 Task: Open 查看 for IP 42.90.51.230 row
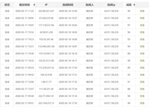point(142,32)
